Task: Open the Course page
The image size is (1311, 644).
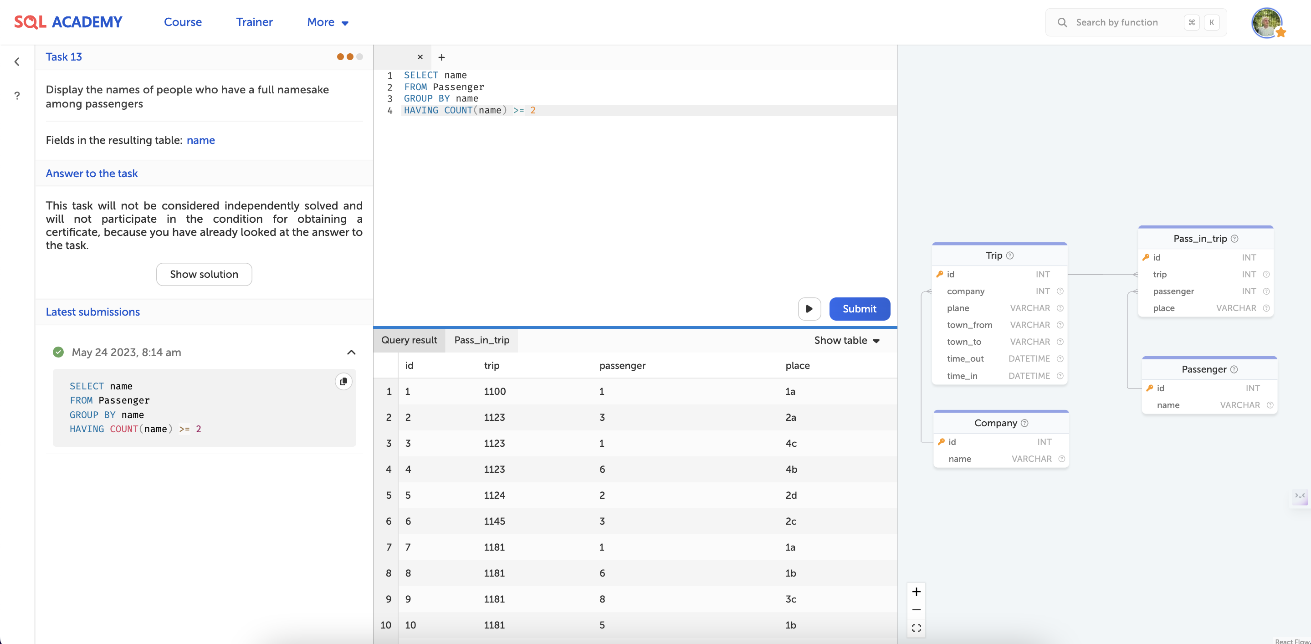Action: [x=183, y=22]
